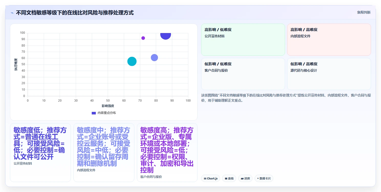Click the 表格 tag chip

pyautogui.click(x=229, y=178)
